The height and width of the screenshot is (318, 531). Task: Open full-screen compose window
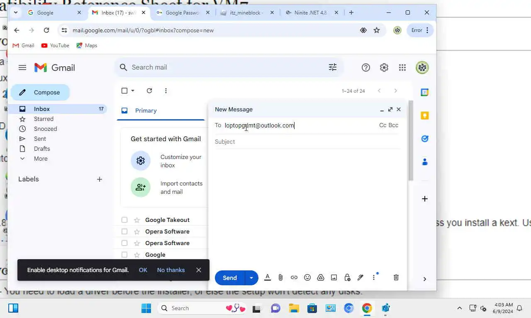click(390, 109)
